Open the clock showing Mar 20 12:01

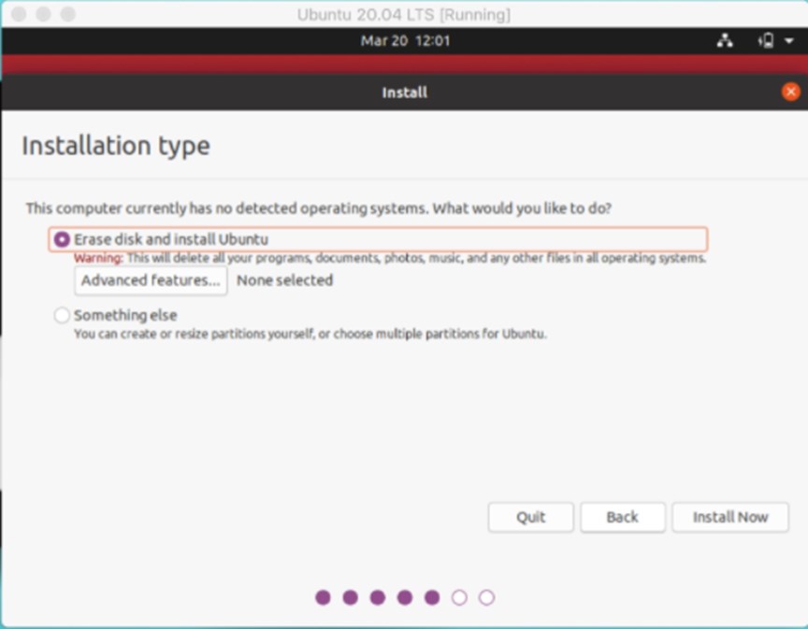tap(405, 41)
